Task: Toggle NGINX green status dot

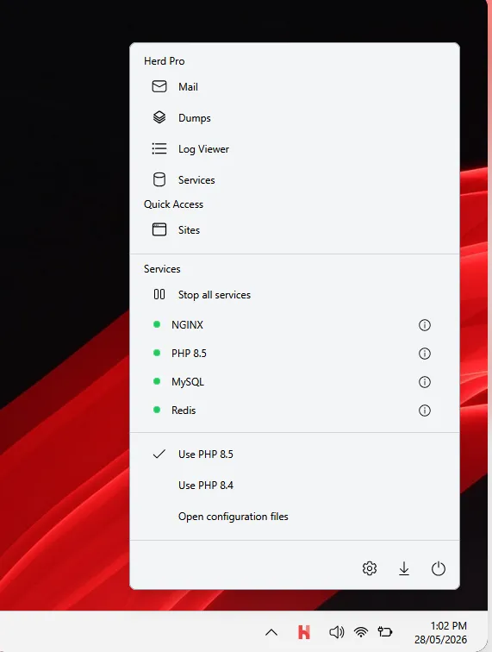Action: click(157, 324)
